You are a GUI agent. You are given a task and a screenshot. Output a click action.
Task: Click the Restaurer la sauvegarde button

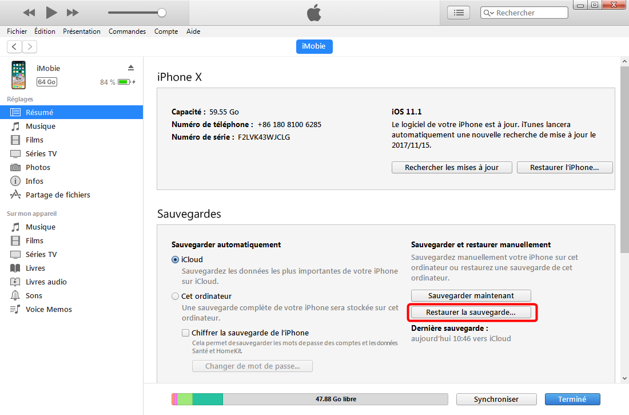[471, 313]
